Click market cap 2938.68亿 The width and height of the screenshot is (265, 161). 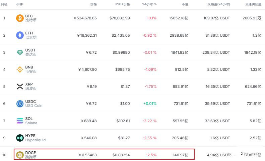pyautogui.click(x=179, y=35)
